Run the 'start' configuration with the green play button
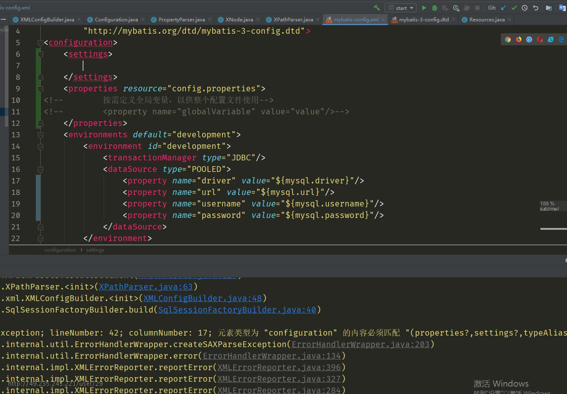This screenshot has height=394, width=567. point(424,8)
